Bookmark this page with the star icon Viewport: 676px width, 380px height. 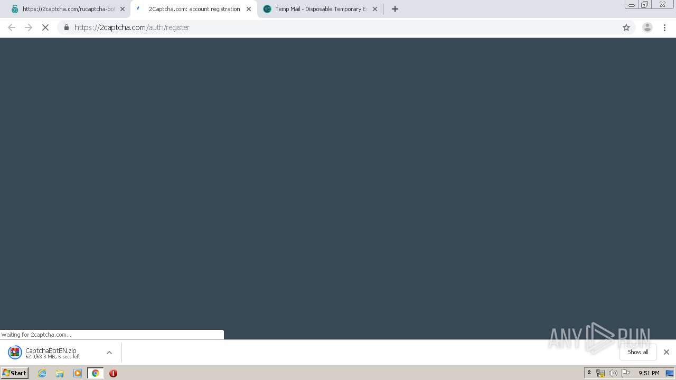pyautogui.click(x=626, y=27)
